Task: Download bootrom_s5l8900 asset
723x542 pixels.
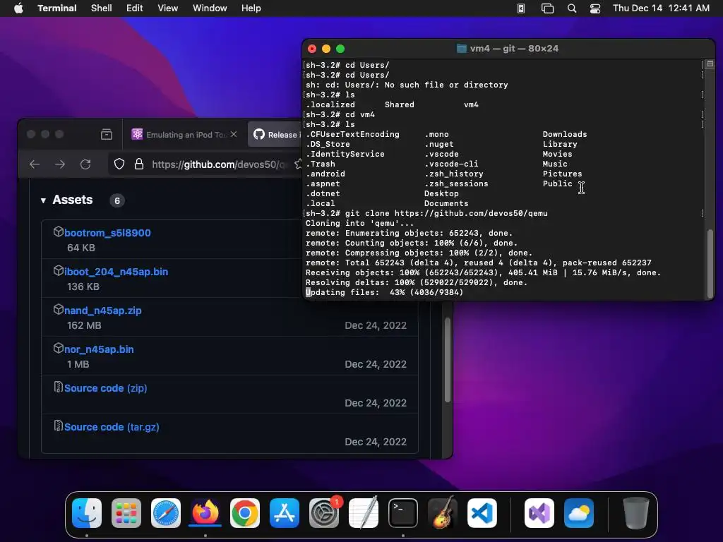Action: coord(107,233)
